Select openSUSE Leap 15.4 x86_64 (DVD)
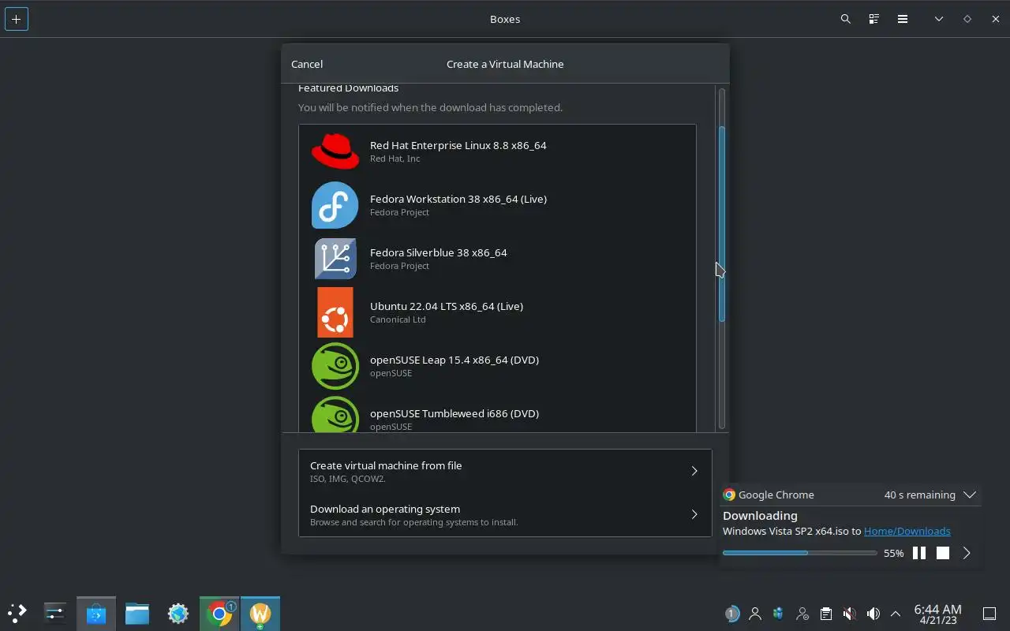 [x=497, y=366]
